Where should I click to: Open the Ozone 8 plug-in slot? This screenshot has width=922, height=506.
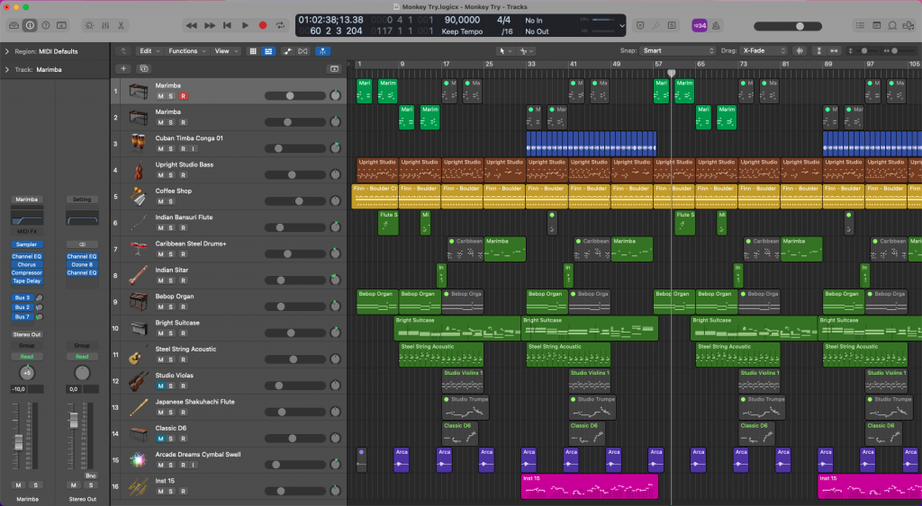pos(82,265)
